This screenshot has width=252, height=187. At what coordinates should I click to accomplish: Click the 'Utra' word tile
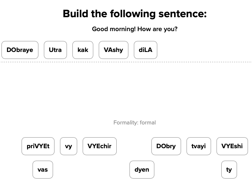(55, 50)
